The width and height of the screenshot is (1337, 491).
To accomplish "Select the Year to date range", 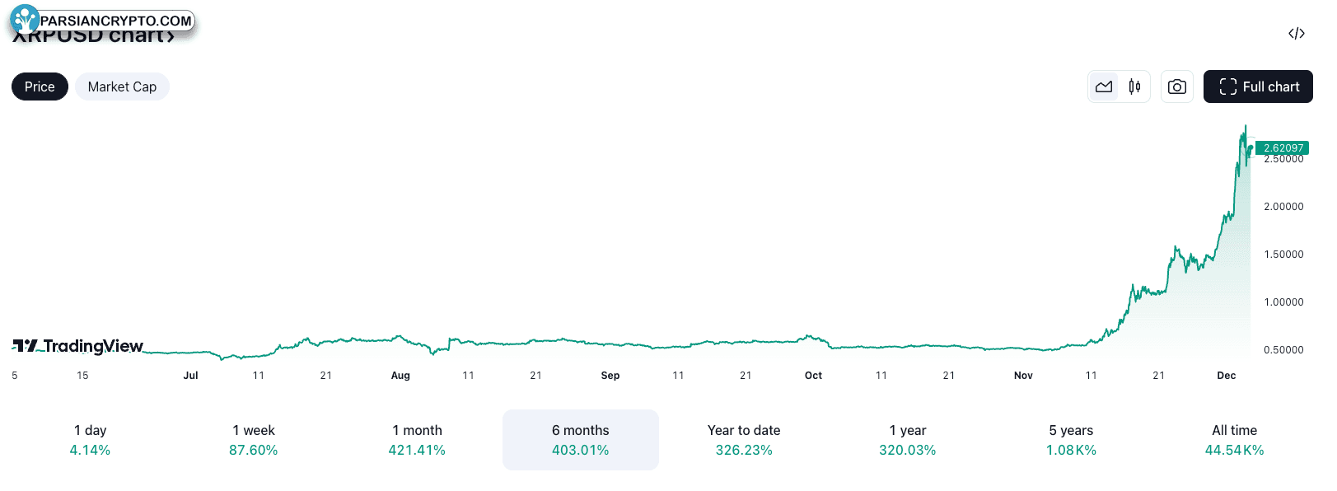I will point(744,440).
